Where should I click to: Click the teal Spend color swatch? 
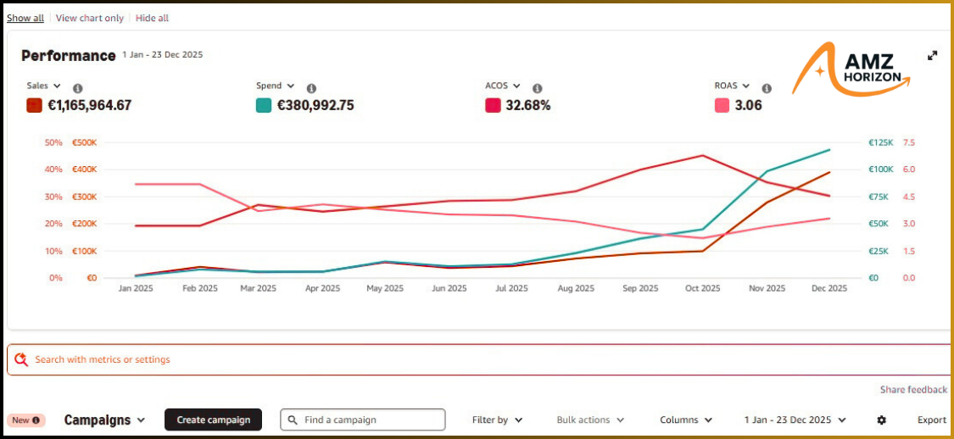(x=263, y=106)
